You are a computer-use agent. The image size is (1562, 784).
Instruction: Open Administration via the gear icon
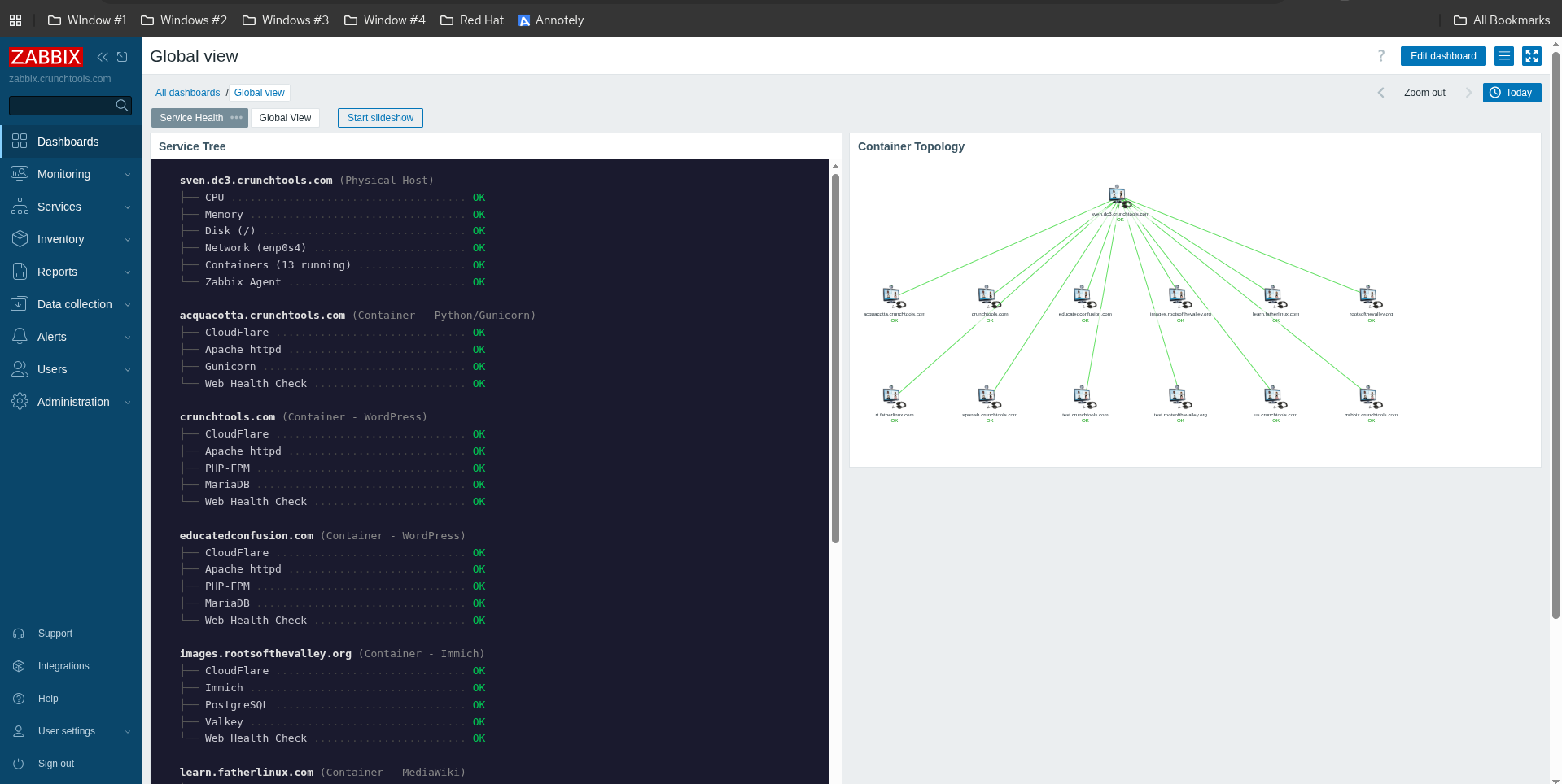(x=20, y=402)
